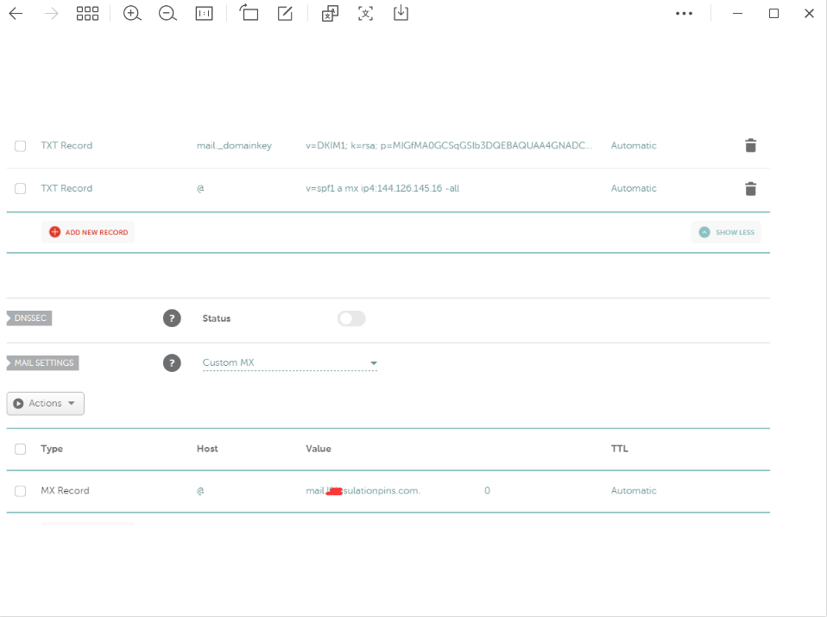Open the edit image pencil icon
This screenshot has width=827, height=617.
[285, 13]
